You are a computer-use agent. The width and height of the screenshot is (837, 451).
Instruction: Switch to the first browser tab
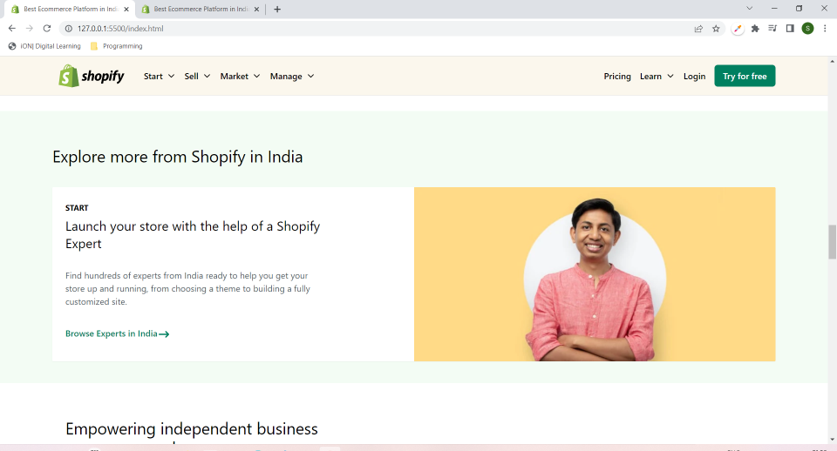coord(70,9)
